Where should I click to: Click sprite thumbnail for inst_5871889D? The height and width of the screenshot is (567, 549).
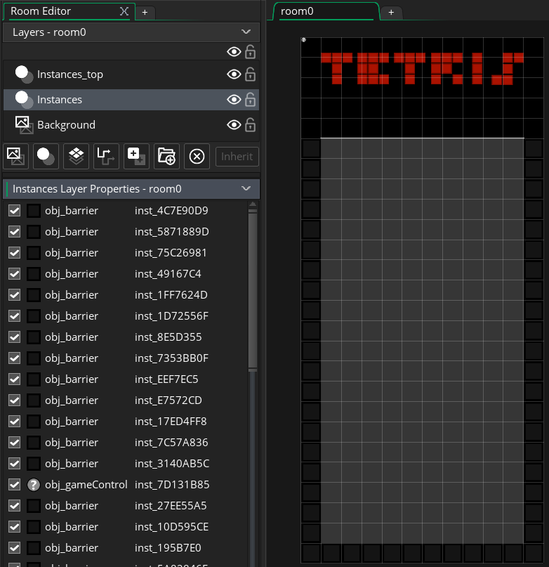click(34, 231)
